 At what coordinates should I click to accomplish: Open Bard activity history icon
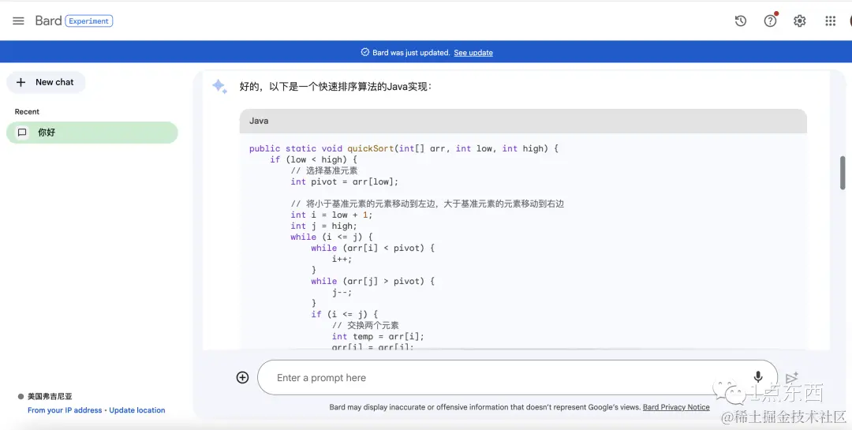(x=741, y=21)
